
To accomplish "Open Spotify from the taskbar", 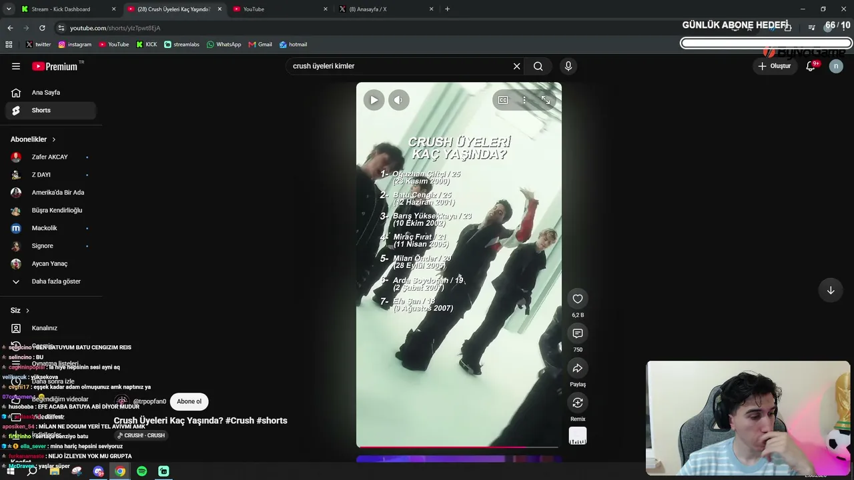I will pyautogui.click(x=141, y=471).
